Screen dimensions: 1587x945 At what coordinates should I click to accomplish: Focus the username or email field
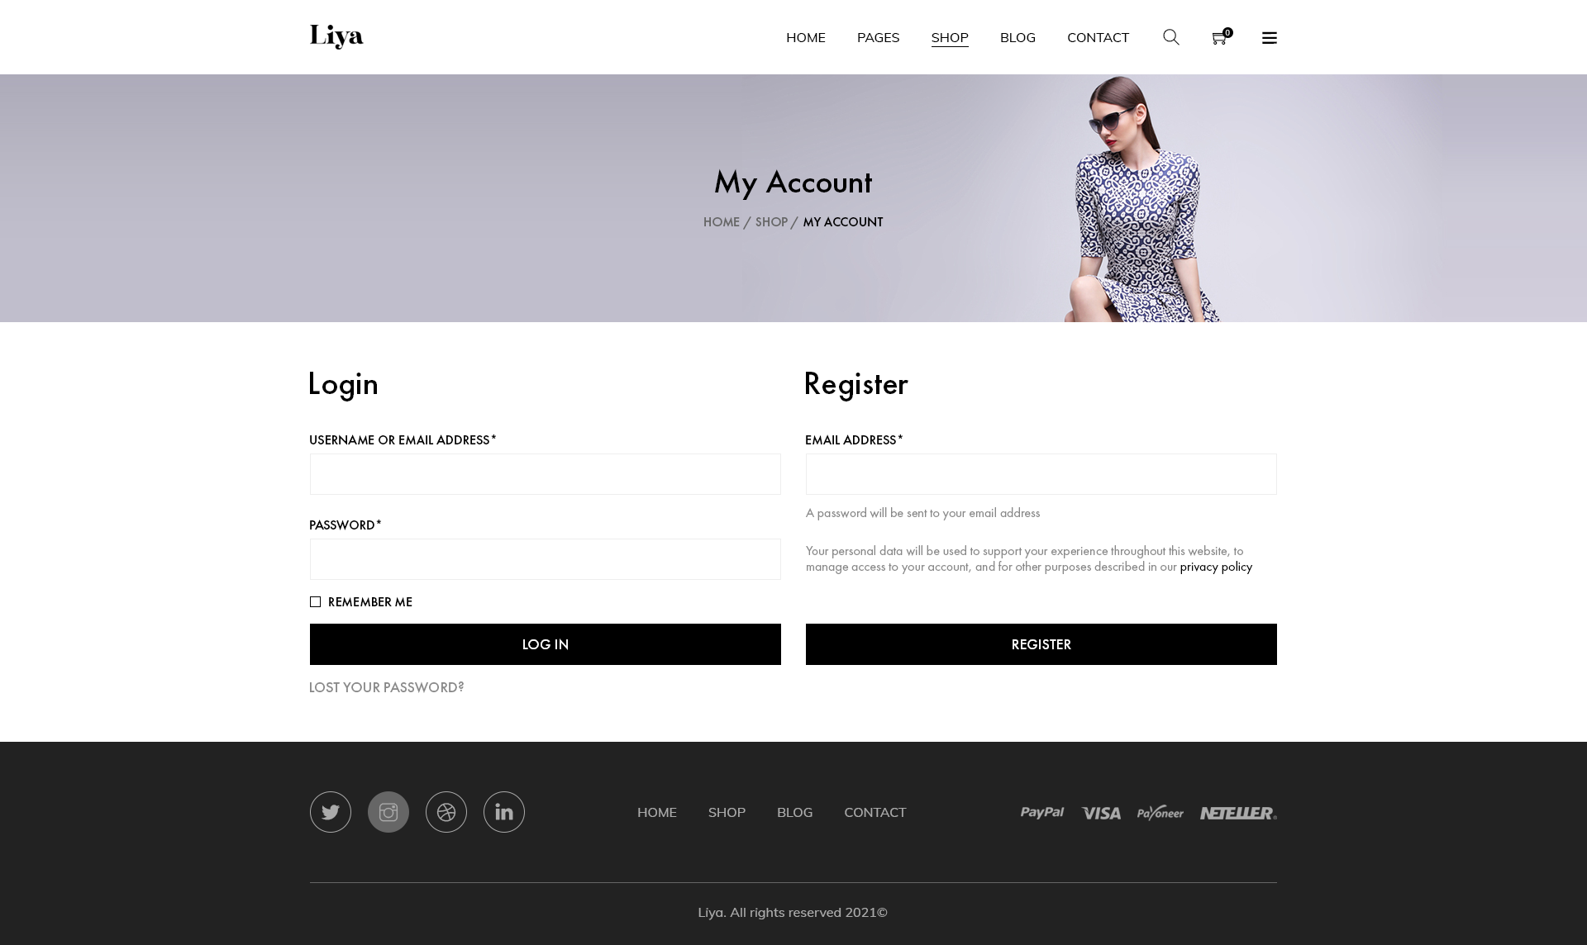point(545,474)
